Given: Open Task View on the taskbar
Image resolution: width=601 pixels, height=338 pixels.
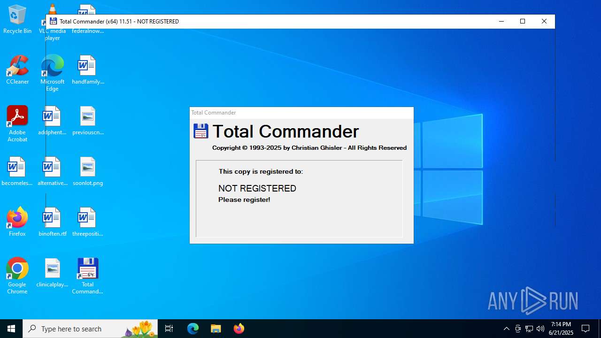Looking at the screenshot, I should coord(169,329).
